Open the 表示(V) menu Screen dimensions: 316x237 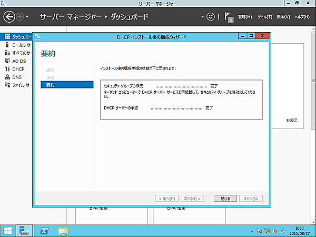click(283, 17)
